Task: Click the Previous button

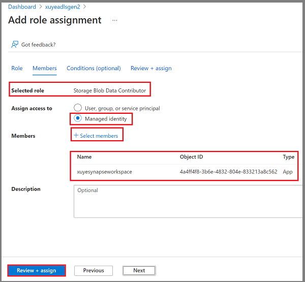Action: coord(94,270)
